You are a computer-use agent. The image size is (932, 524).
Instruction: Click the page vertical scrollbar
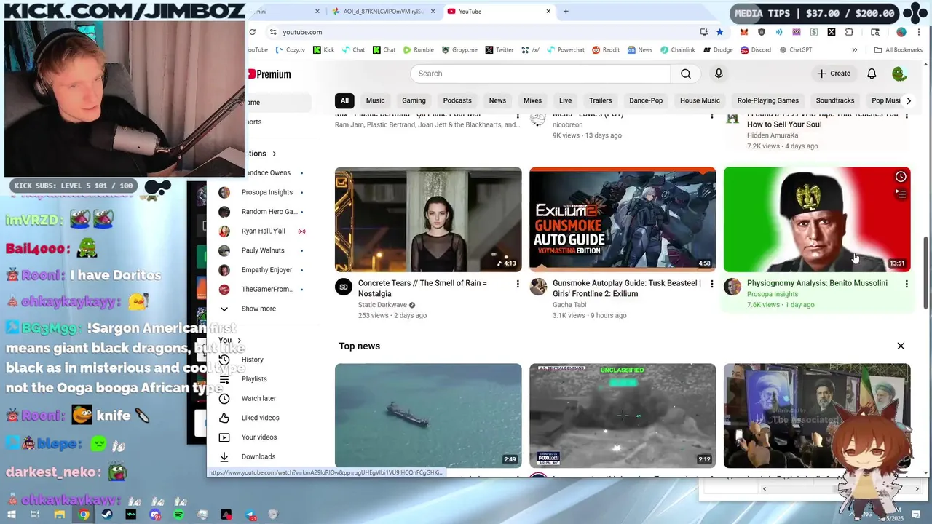pyautogui.click(x=926, y=273)
